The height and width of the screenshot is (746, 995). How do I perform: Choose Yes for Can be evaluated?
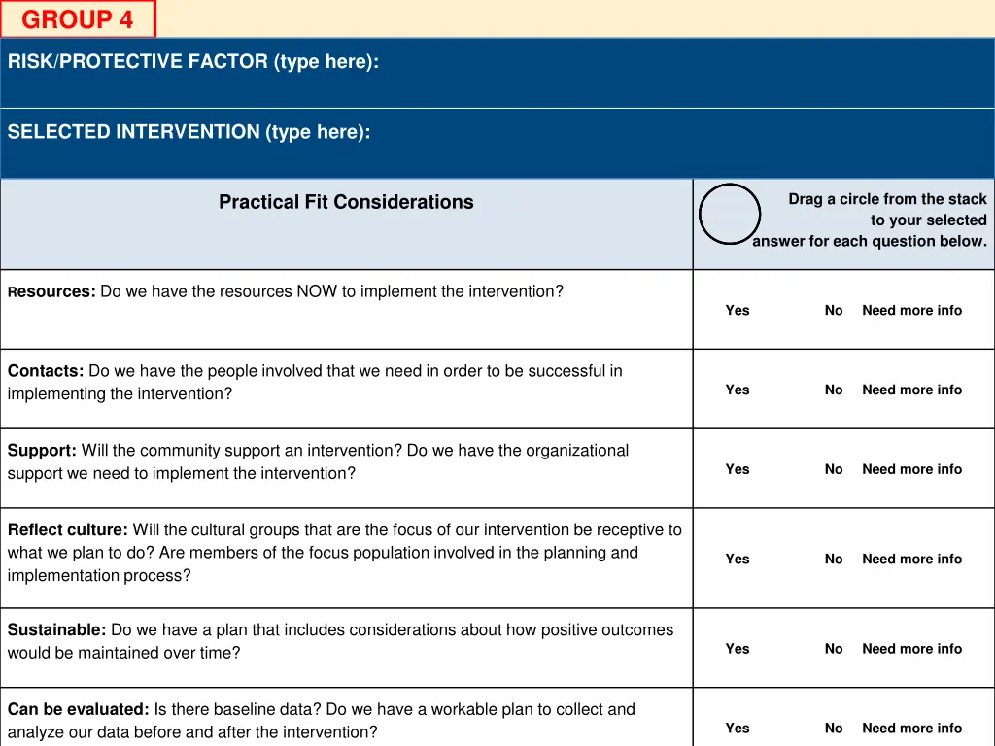pyautogui.click(x=738, y=728)
